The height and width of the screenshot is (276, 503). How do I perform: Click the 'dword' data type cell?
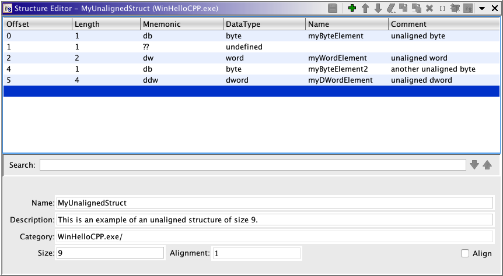(264, 80)
